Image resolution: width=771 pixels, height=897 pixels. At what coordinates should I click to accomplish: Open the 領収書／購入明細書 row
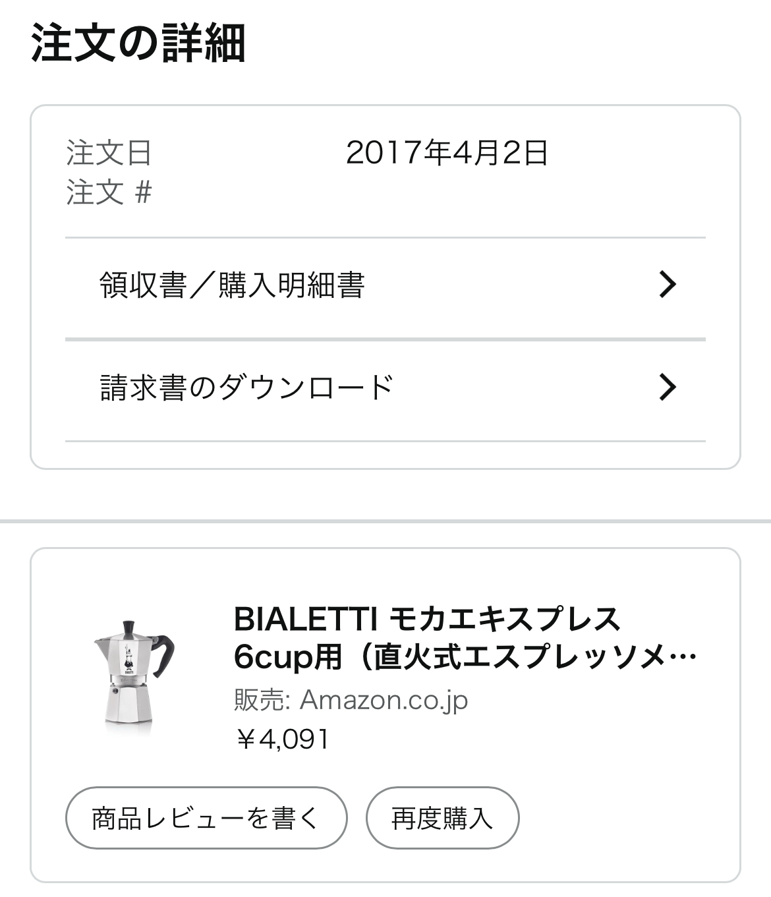pos(232,285)
